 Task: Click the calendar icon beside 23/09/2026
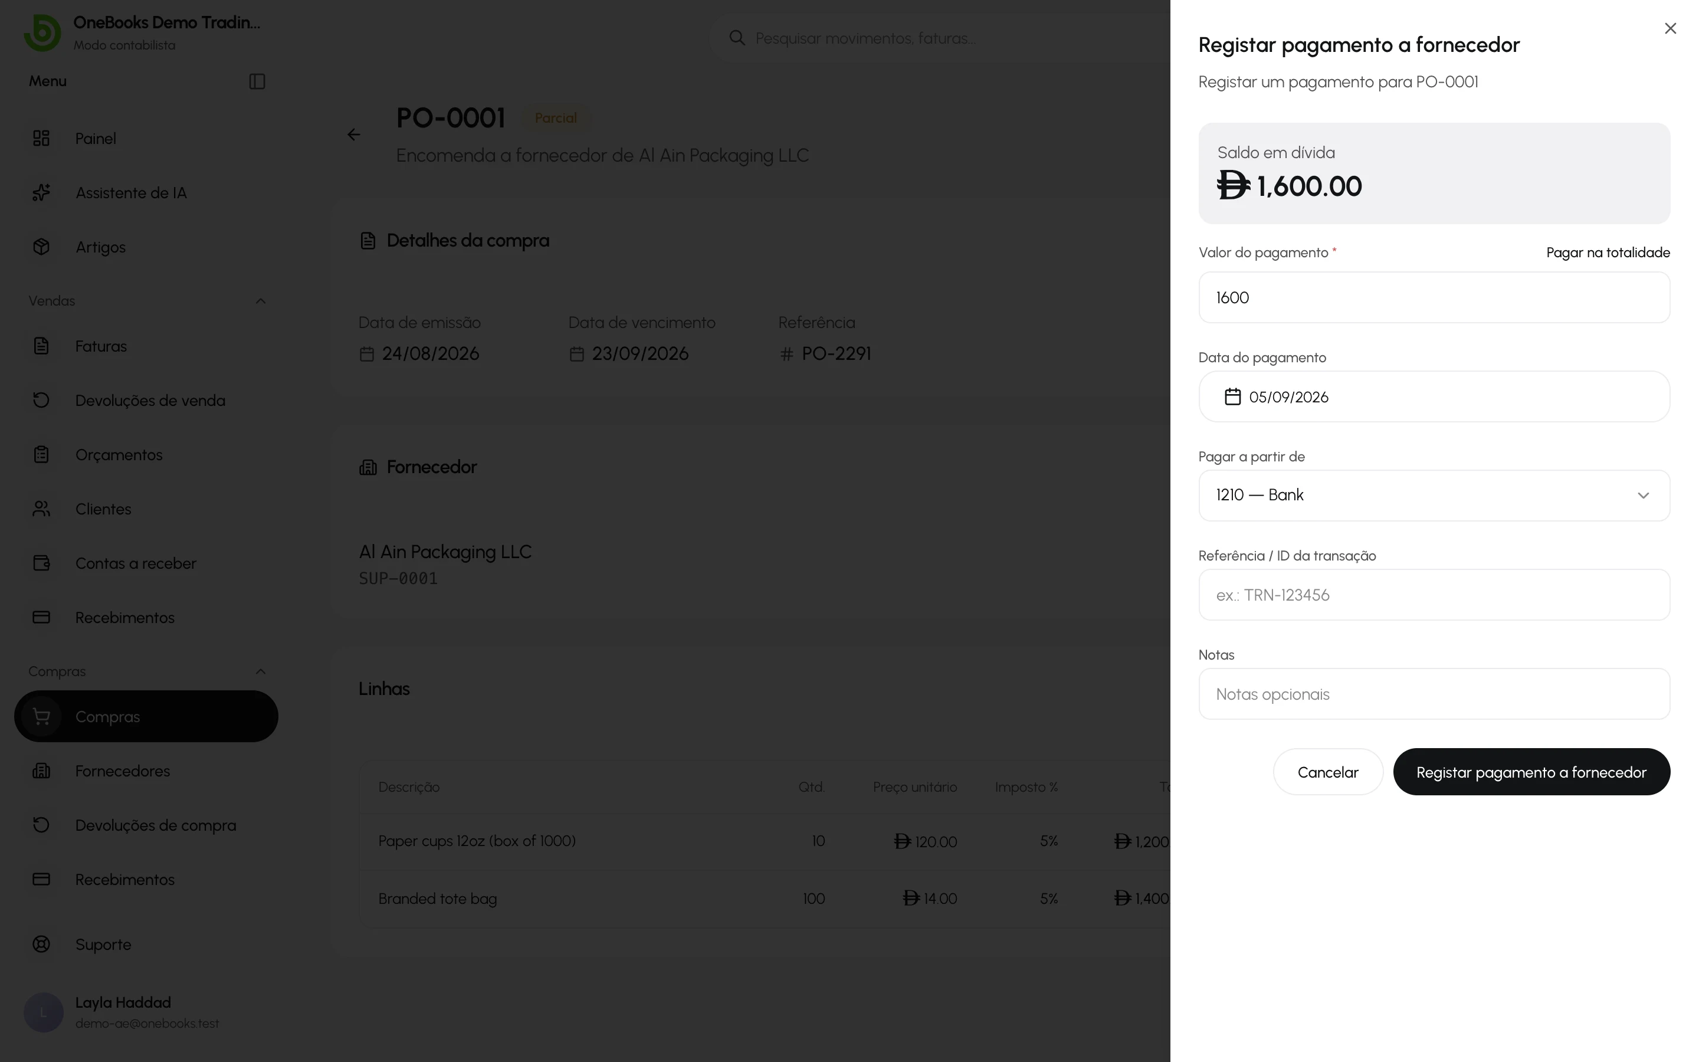click(x=576, y=354)
